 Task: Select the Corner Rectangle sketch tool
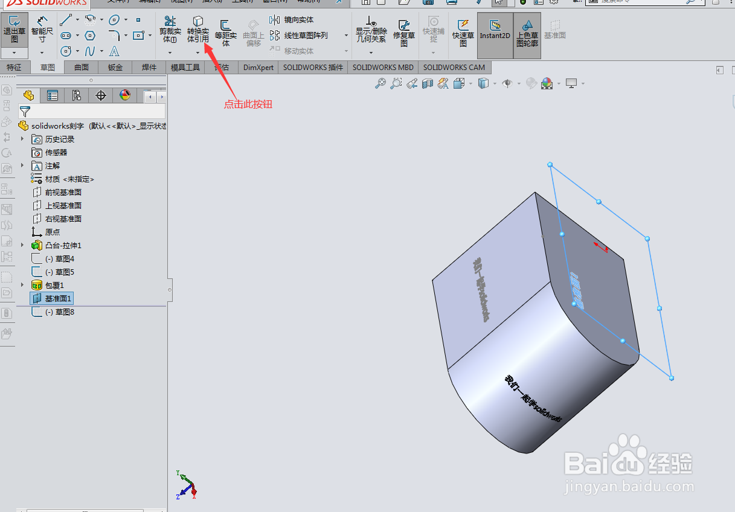coord(138,36)
